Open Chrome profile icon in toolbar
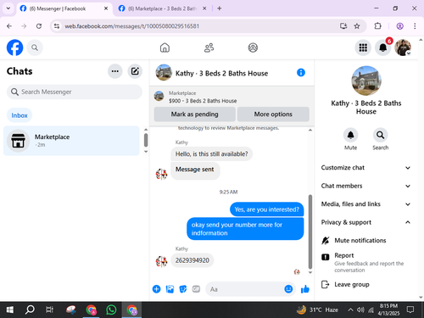The height and width of the screenshot is (318, 424). click(399, 26)
